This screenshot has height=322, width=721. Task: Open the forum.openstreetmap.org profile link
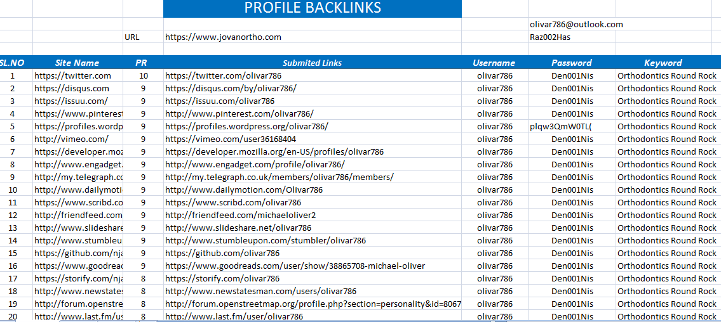click(x=313, y=304)
